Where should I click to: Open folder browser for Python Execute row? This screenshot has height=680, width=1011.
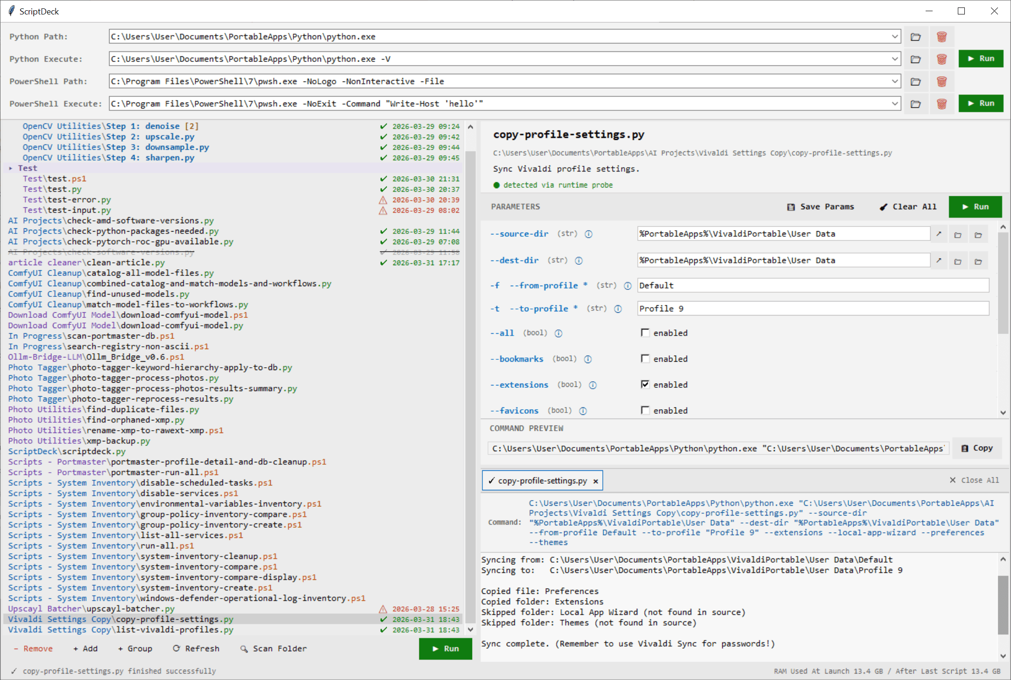(915, 59)
